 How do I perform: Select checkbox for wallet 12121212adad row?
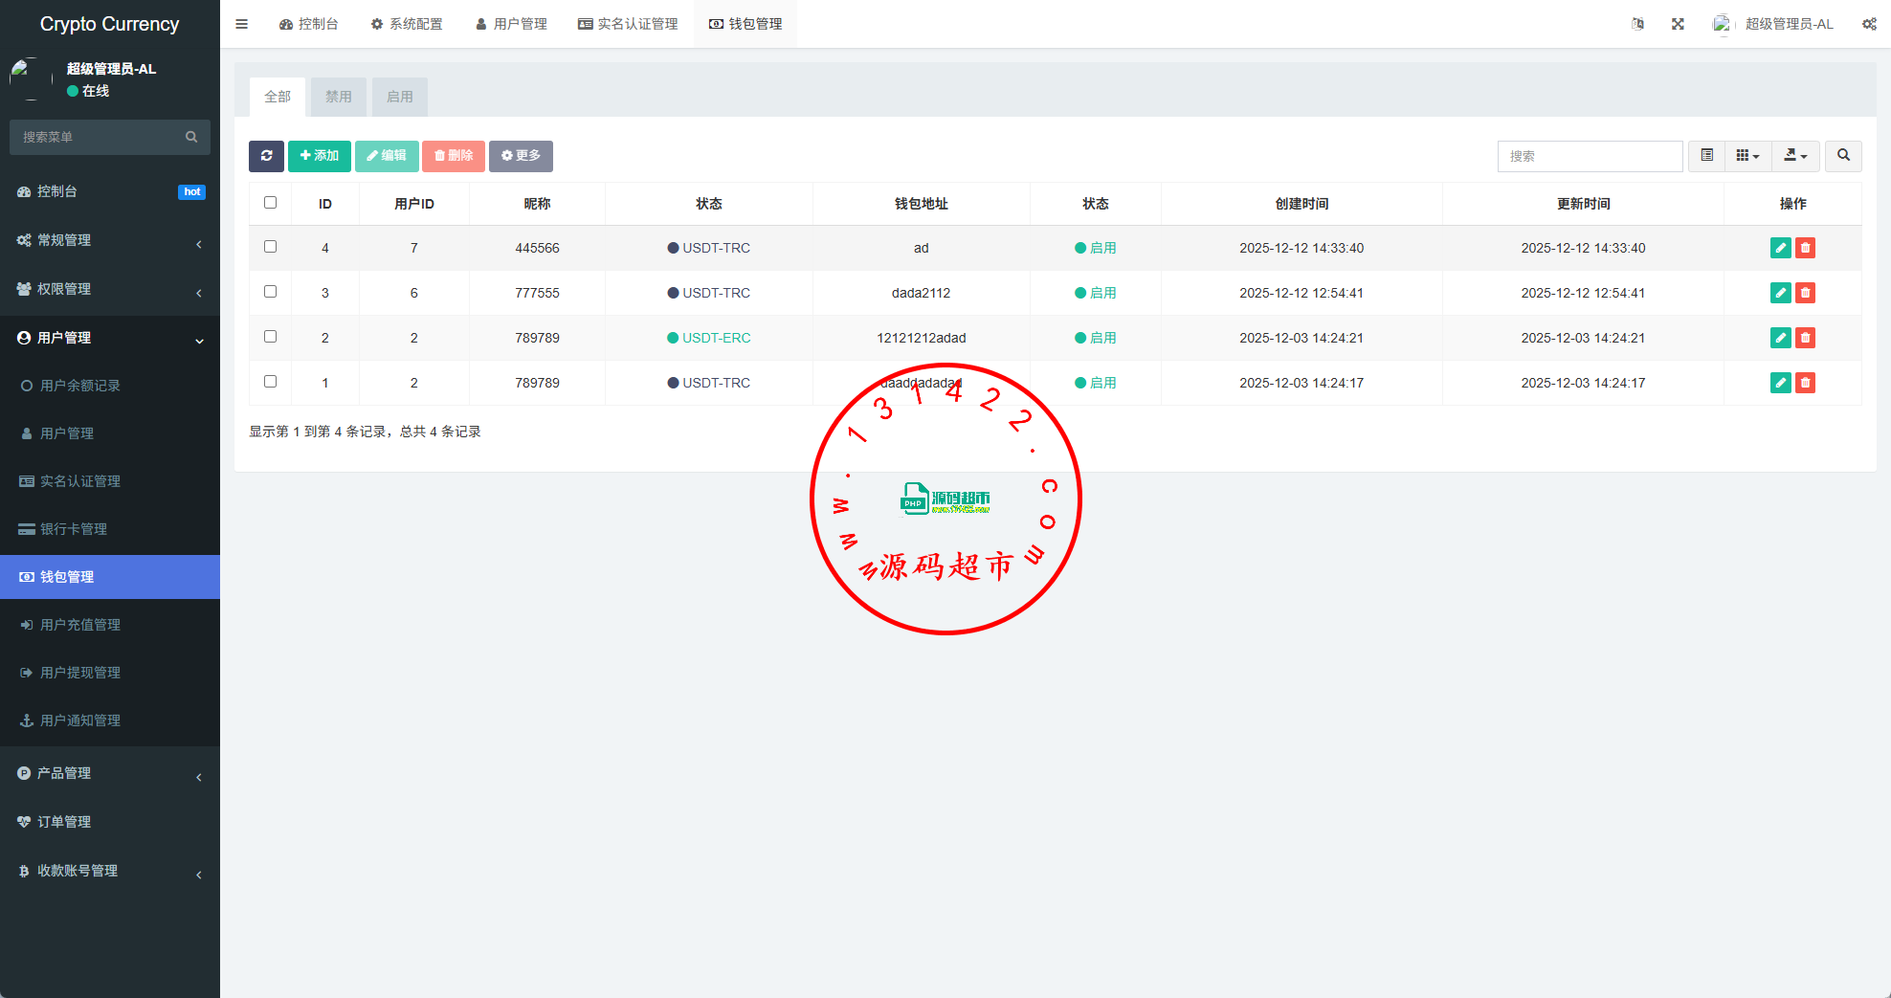point(270,337)
